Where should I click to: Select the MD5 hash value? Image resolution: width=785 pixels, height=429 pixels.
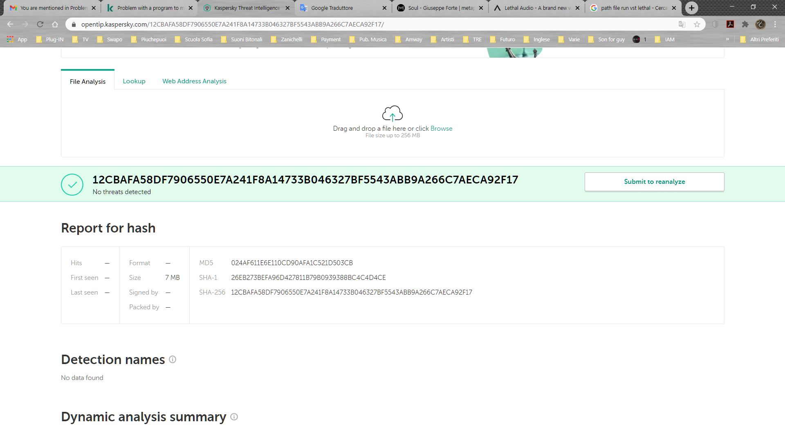click(x=292, y=263)
